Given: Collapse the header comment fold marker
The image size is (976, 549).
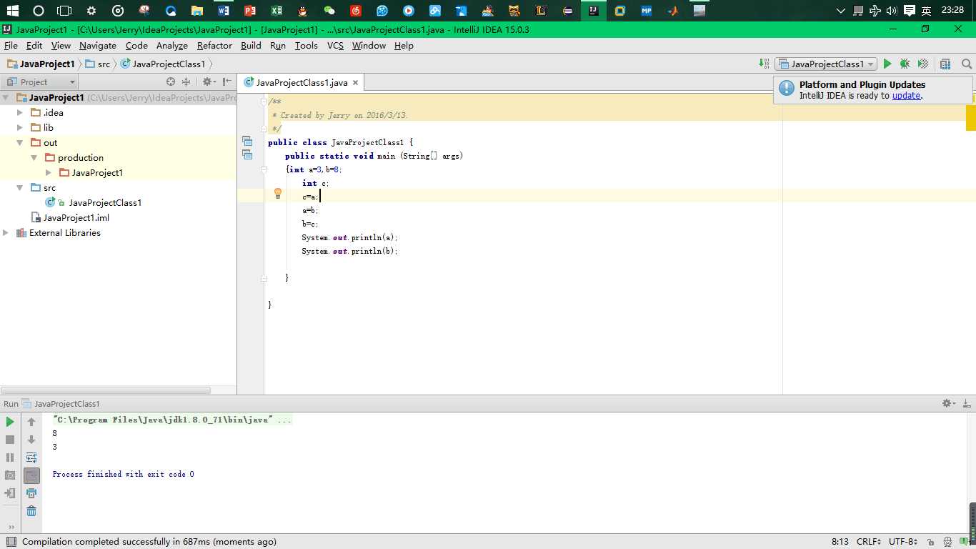Looking at the screenshot, I should (264, 102).
